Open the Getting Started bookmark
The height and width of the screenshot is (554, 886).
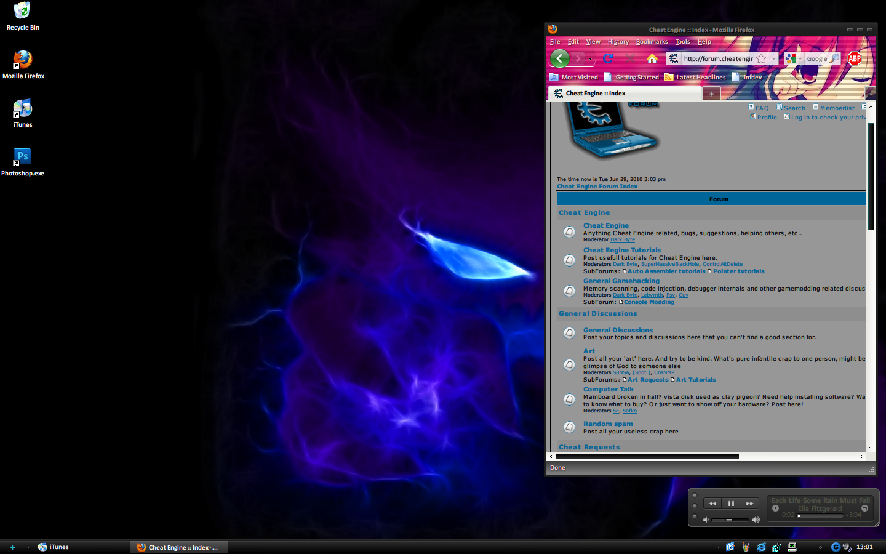[x=631, y=77]
